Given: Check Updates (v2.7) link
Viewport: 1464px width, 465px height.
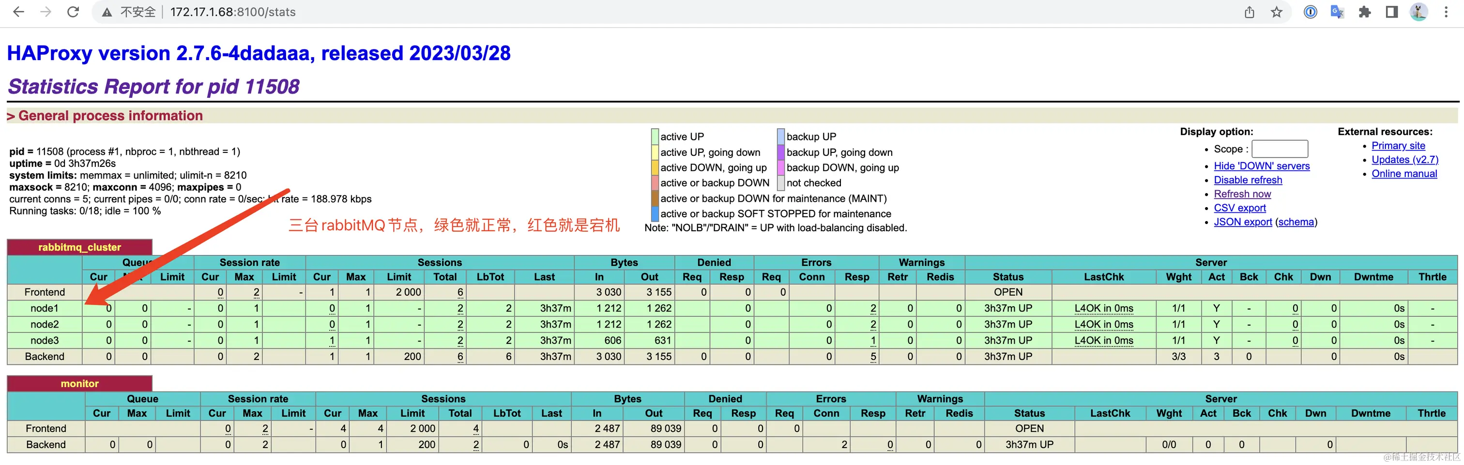Looking at the screenshot, I should tap(1405, 160).
